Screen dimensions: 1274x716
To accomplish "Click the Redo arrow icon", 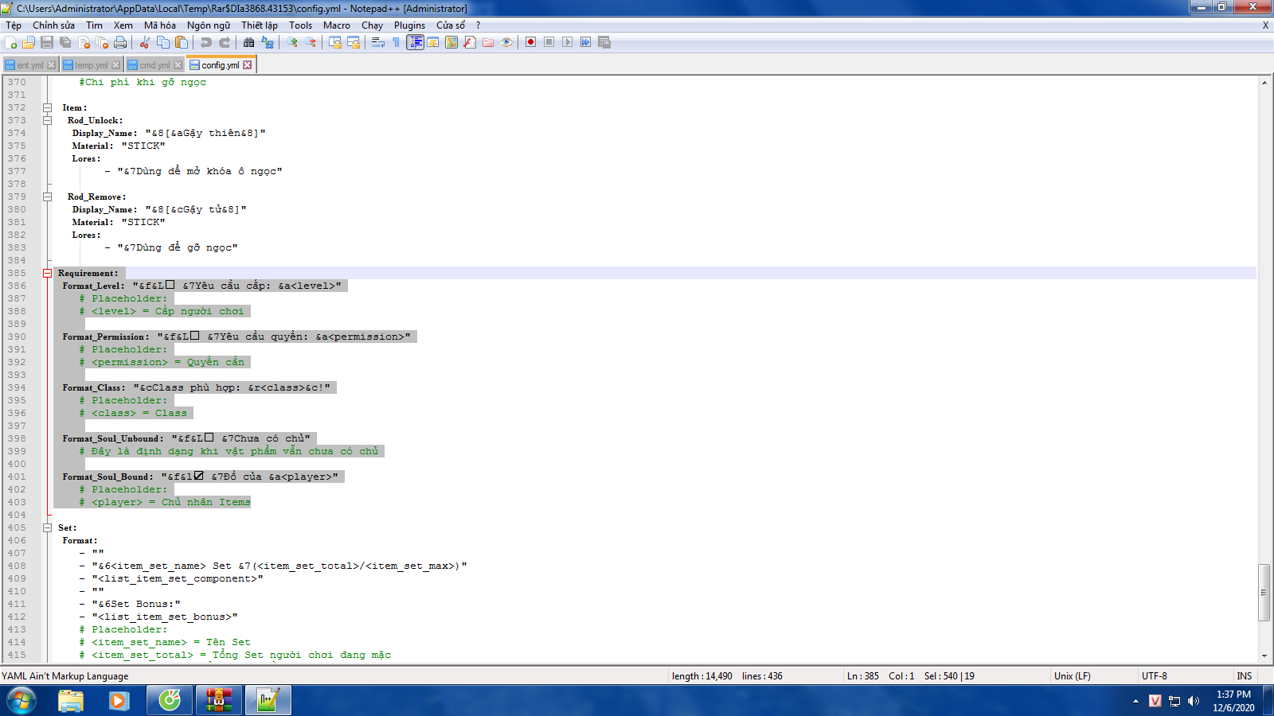I will 225,42.
